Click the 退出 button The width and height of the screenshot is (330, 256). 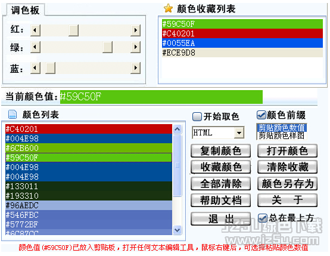[220, 219]
